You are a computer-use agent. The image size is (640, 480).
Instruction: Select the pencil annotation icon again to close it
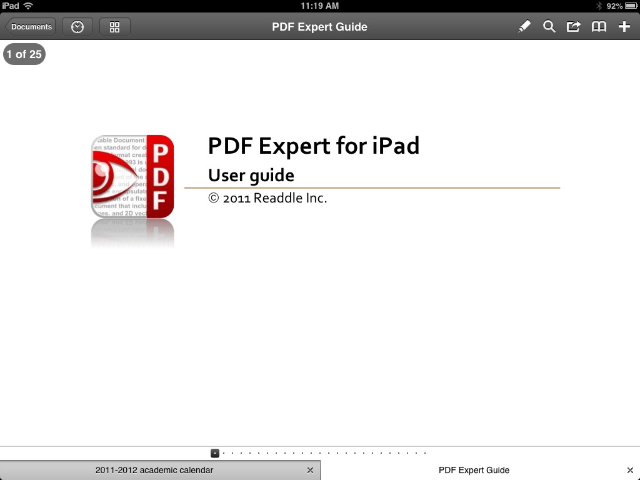click(x=524, y=26)
